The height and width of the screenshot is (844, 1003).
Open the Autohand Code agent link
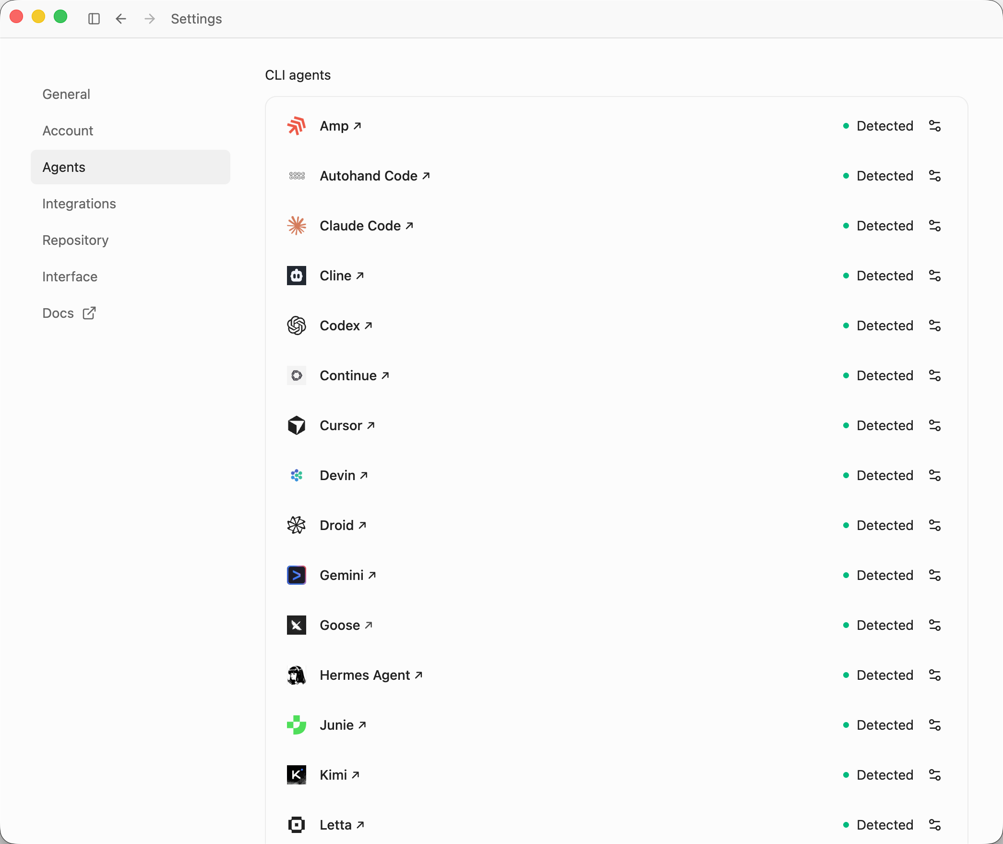pos(375,176)
